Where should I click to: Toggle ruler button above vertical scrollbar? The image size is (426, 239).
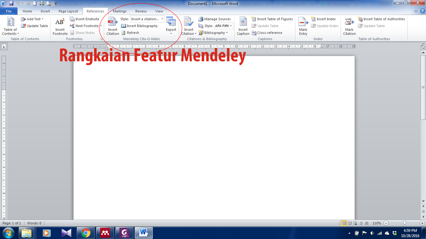tap(423, 47)
